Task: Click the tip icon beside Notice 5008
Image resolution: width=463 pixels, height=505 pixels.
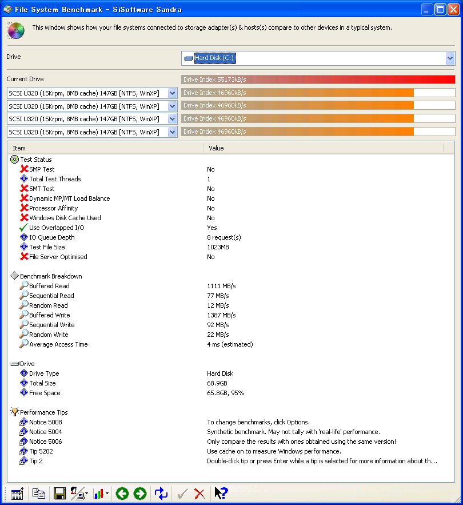Action: [23, 422]
